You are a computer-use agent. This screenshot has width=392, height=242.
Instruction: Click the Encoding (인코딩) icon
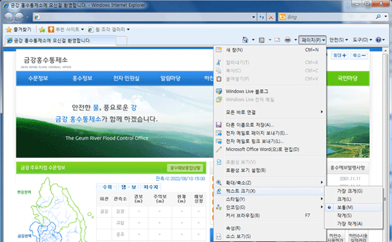(219, 207)
